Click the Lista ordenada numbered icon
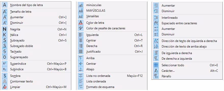The width and height of the screenshot is (224, 91). pyautogui.click(x=81, y=81)
